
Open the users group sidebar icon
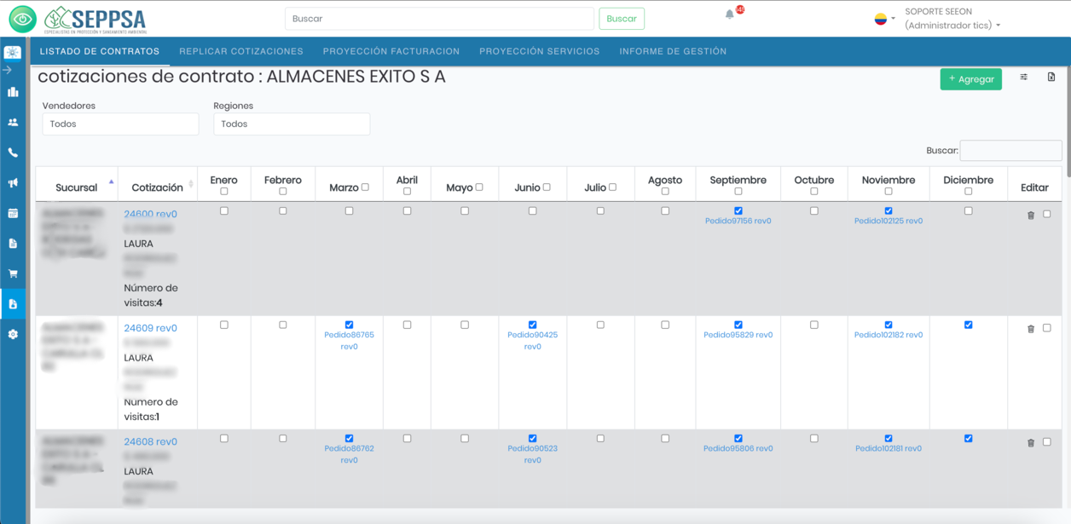13,123
